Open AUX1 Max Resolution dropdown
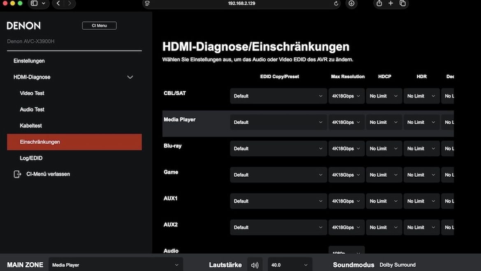 pyautogui.click(x=346, y=201)
